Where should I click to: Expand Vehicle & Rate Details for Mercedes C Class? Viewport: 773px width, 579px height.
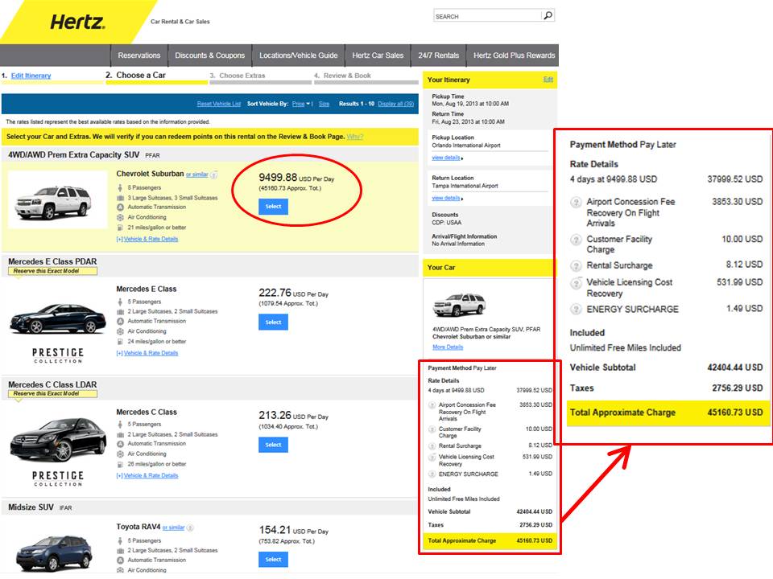(147, 475)
